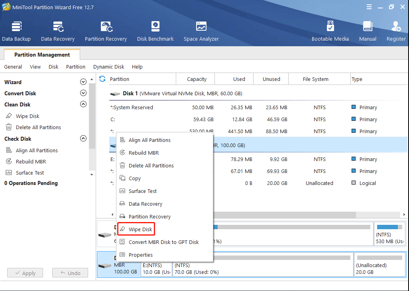Create Bootable Media
Image resolution: width=409 pixels, height=291 pixels.
pyautogui.click(x=330, y=31)
